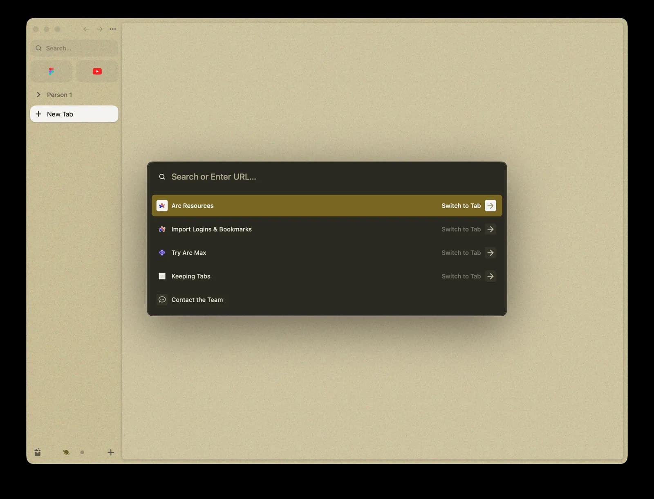The width and height of the screenshot is (654, 499).
Task: Click the Switch to Tab label for Arc Resources
Action: (x=461, y=205)
